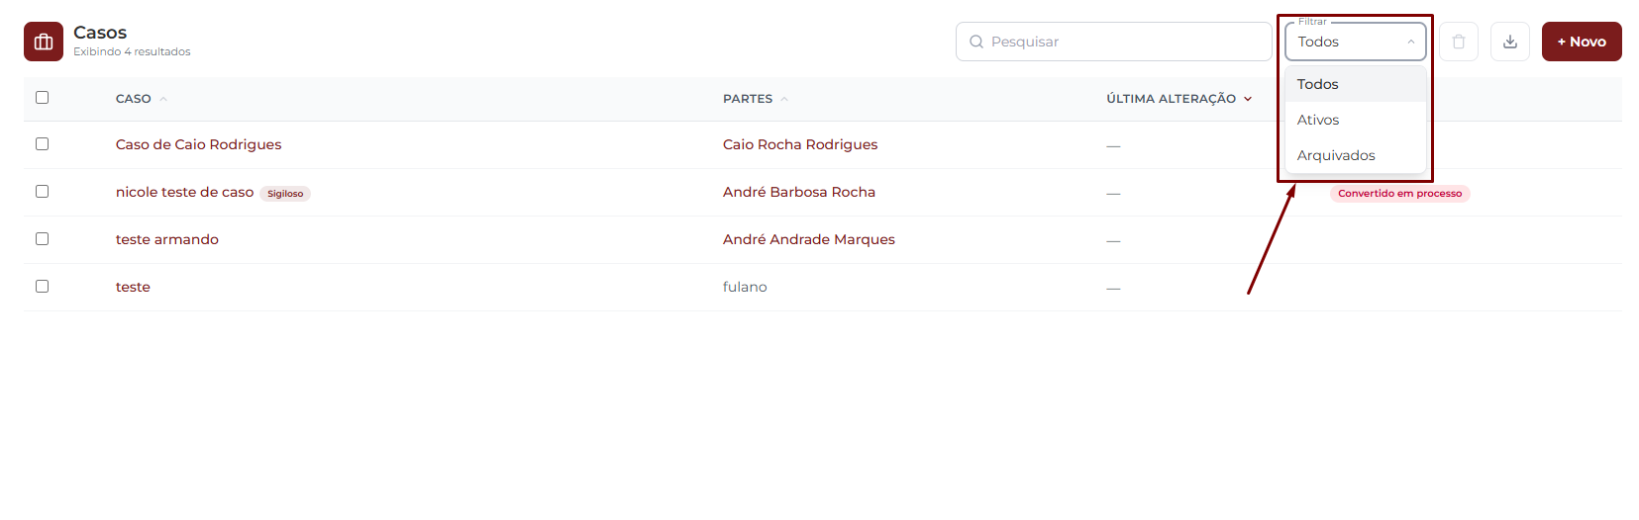Expand ÚLTIMA ALTERAÇÃO sort chevron
This screenshot has width=1639, height=520.
tap(1248, 99)
